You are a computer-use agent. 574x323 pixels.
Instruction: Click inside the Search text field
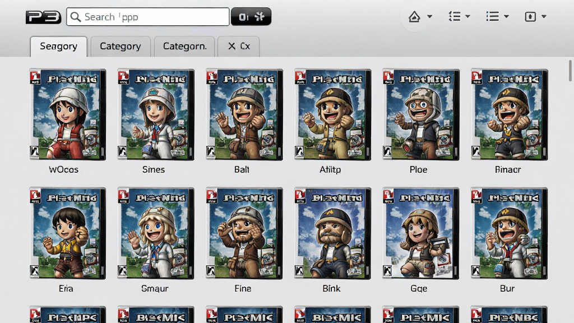tap(148, 17)
